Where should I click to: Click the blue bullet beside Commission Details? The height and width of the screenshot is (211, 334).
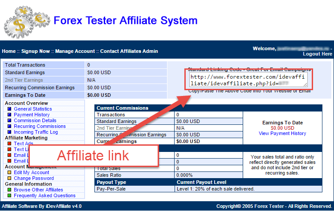pos(9,120)
